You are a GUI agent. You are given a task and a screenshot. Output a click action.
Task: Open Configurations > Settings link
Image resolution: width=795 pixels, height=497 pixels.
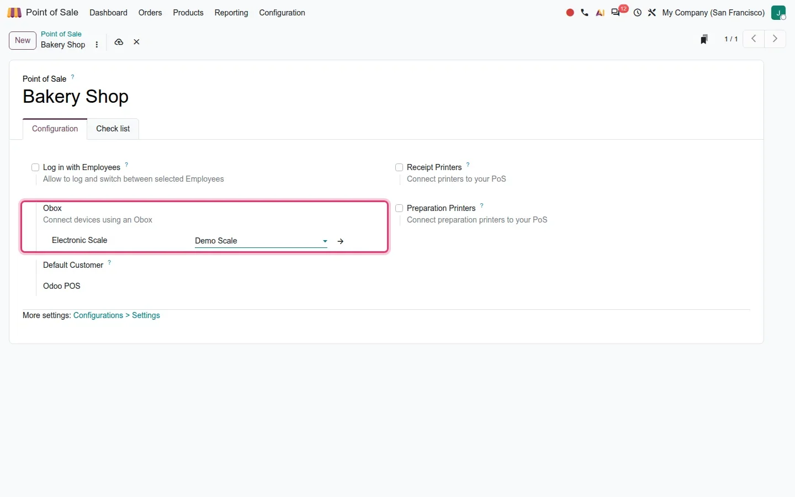(116, 315)
